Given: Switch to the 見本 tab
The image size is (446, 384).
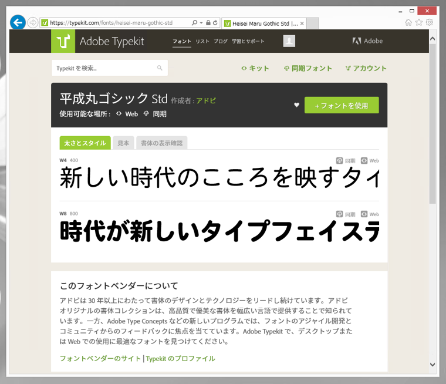Looking at the screenshot, I should (x=123, y=143).
